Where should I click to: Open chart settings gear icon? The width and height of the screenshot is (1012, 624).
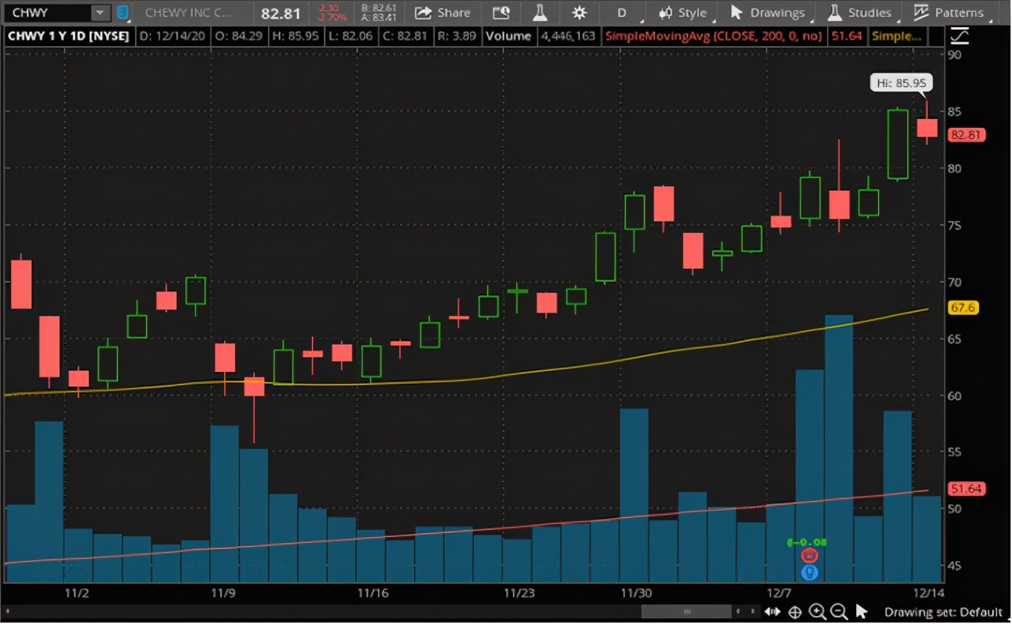[579, 12]
